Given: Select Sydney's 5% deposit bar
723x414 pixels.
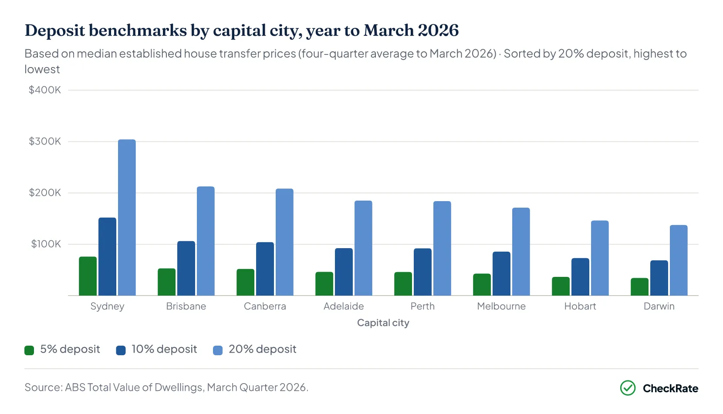Looking at the screenshot, I should tap(88, 276).
